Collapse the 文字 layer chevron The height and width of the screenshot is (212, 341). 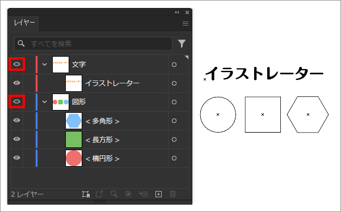tap(45, 64)
